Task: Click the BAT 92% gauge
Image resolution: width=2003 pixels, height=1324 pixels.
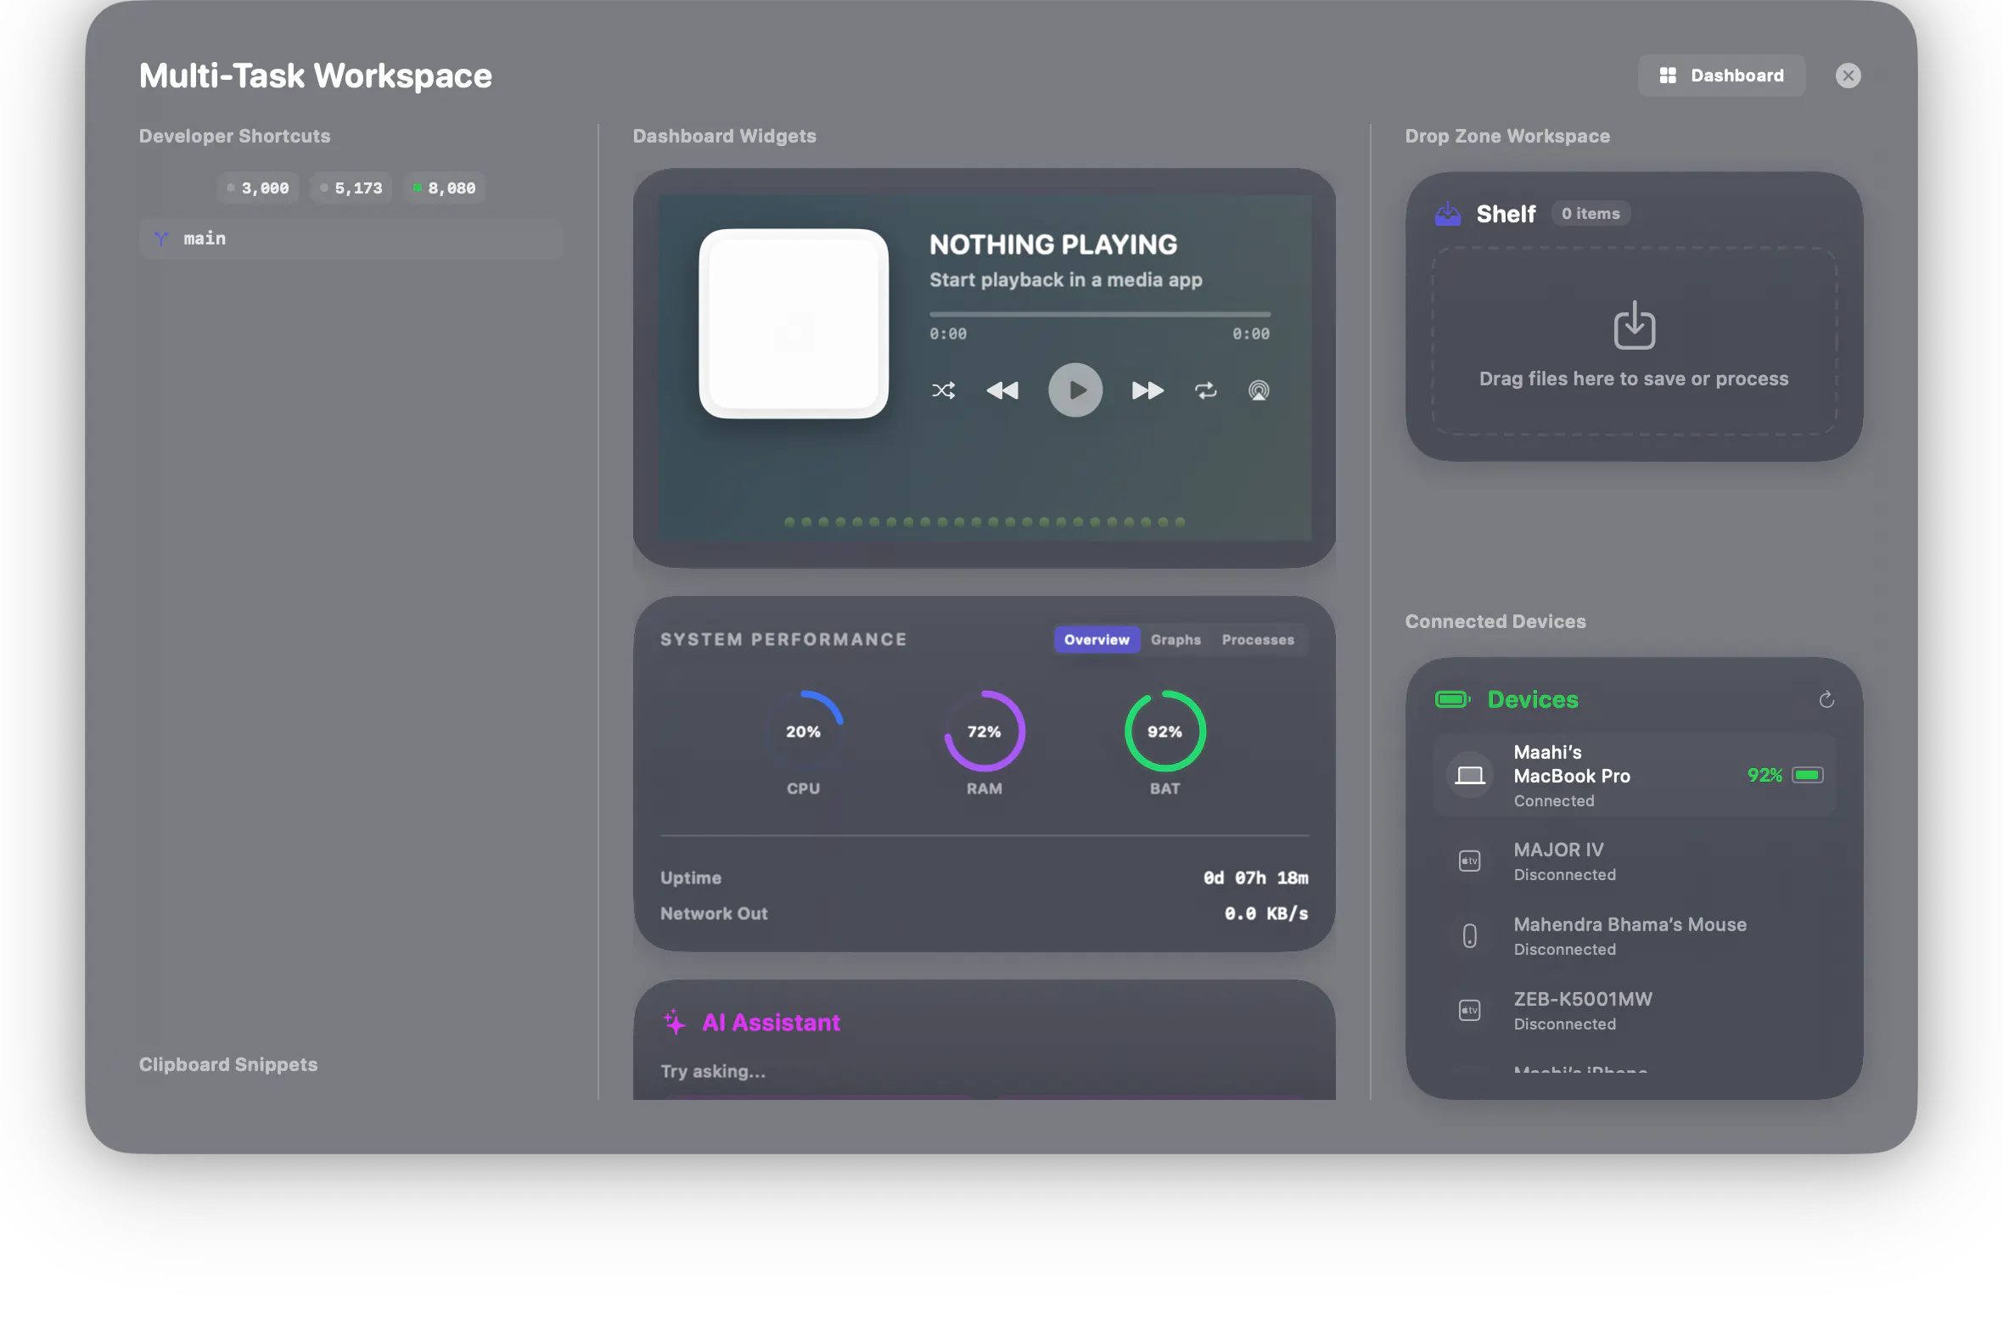Action: (1165, 731)
